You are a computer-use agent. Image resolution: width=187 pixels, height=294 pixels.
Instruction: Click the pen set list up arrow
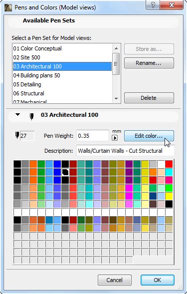click(x=116, y=48)
